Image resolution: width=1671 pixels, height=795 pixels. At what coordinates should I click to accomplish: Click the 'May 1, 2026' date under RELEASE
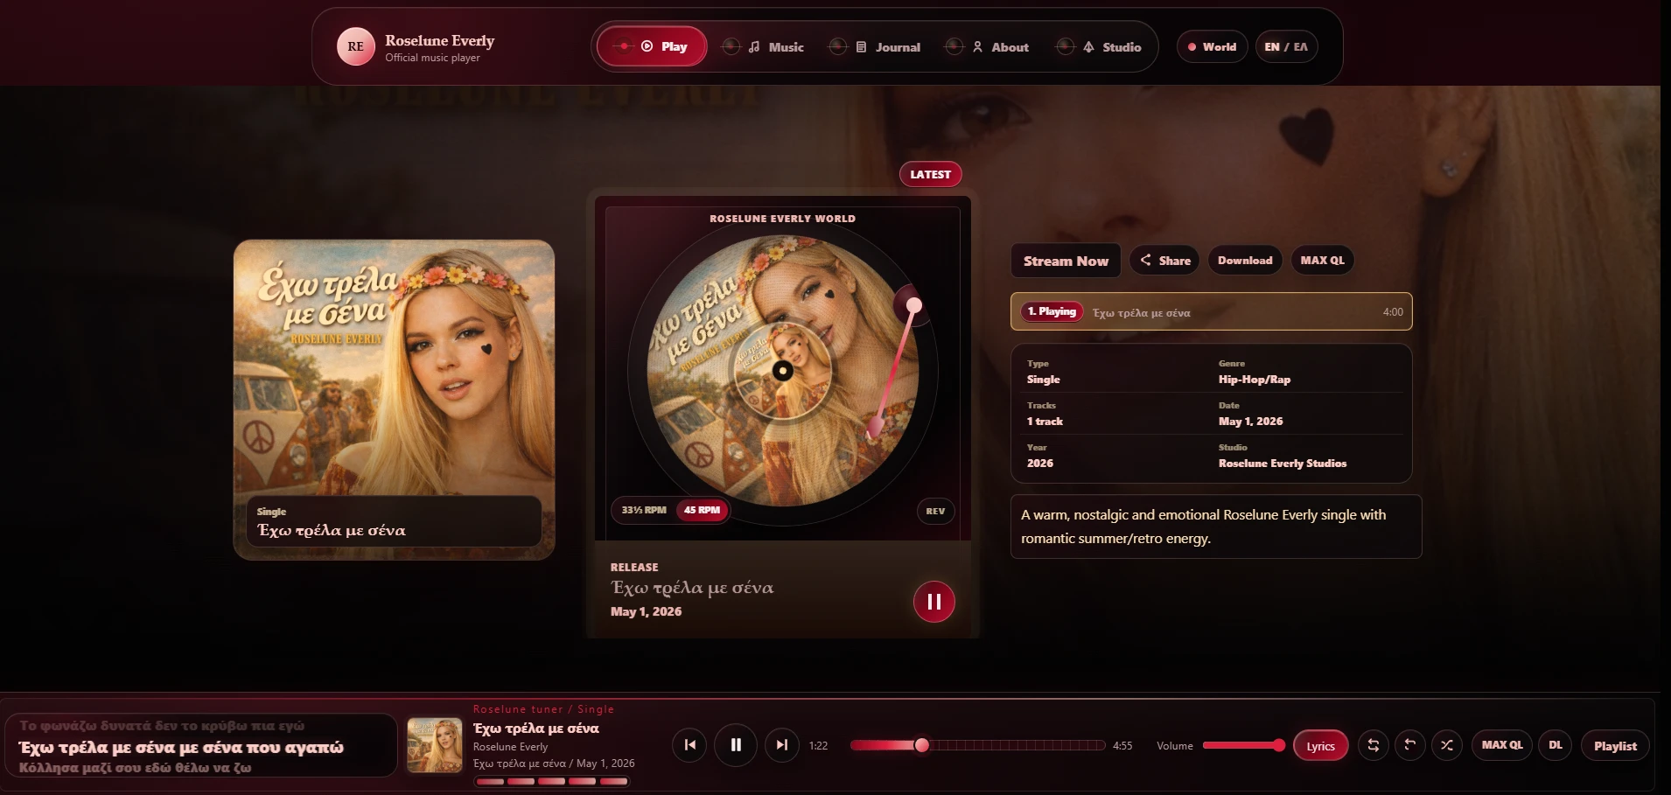[x=646, y=611]
